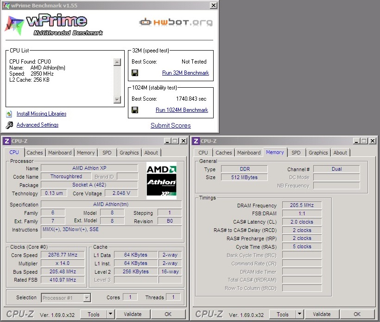Image resolution: width=380 pixels, height=322 pixels.
Task: Switch to SPD tab in right CPU-Z window
Action: 296,153
